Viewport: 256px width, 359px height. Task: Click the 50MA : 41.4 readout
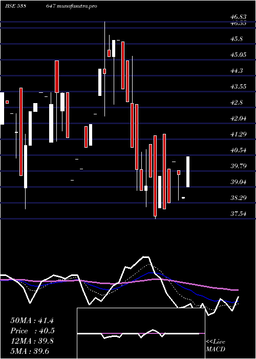[x=32, y=321]
